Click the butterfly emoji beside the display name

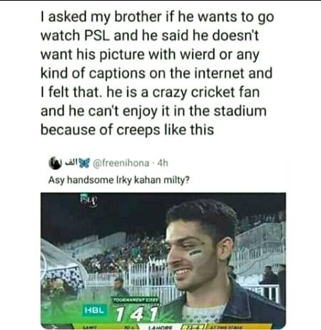coord(83,163)
